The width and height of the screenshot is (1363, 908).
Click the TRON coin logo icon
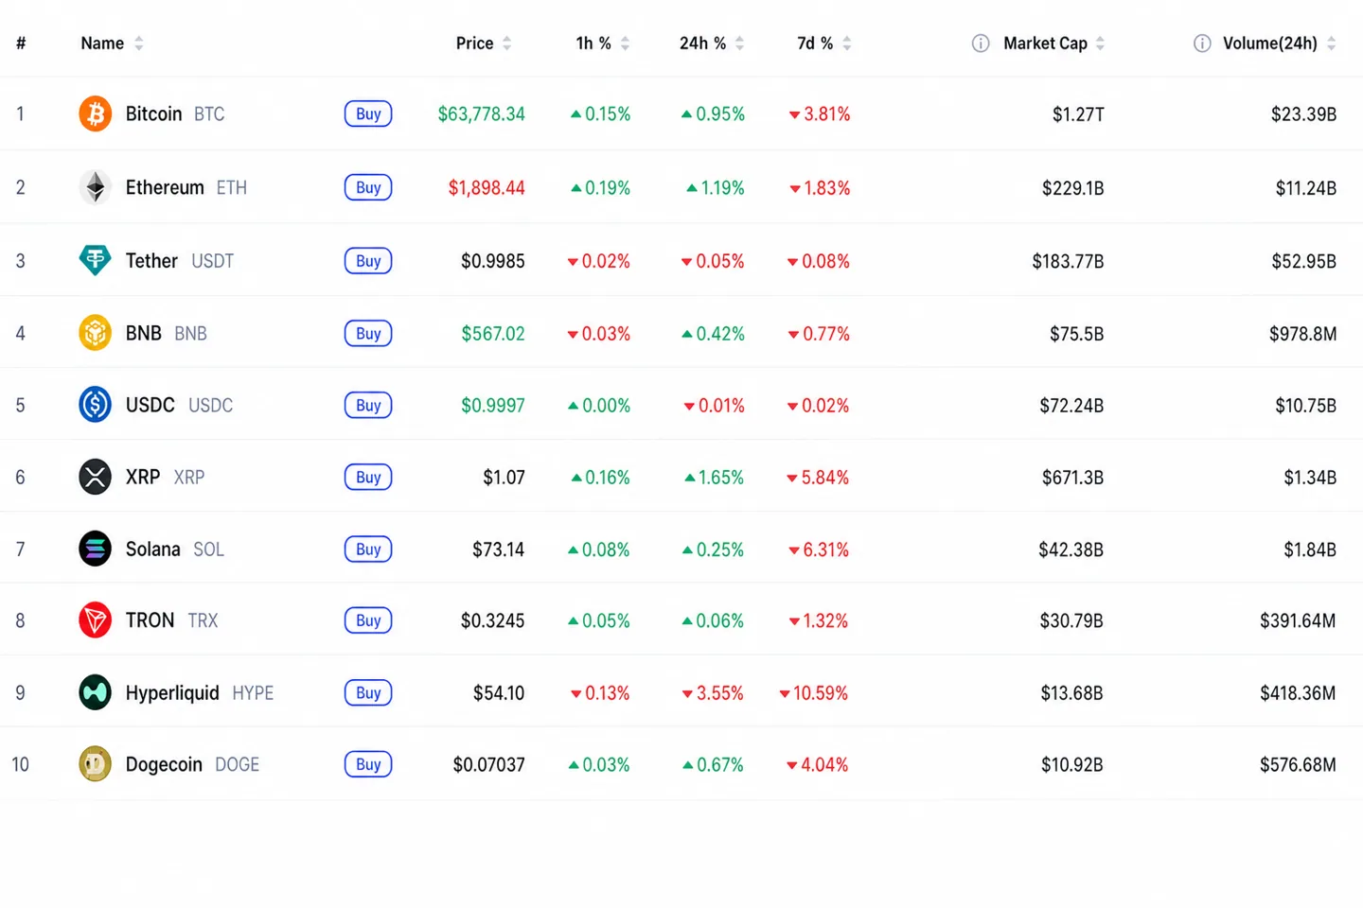pos(95,620)
